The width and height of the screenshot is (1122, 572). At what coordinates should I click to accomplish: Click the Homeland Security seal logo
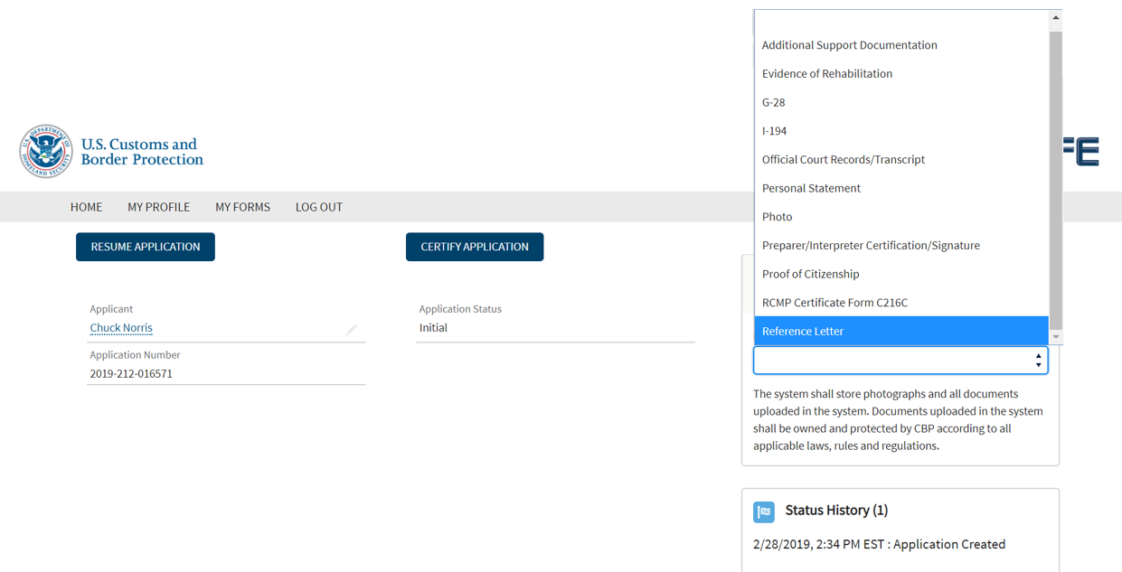point(46,152)
